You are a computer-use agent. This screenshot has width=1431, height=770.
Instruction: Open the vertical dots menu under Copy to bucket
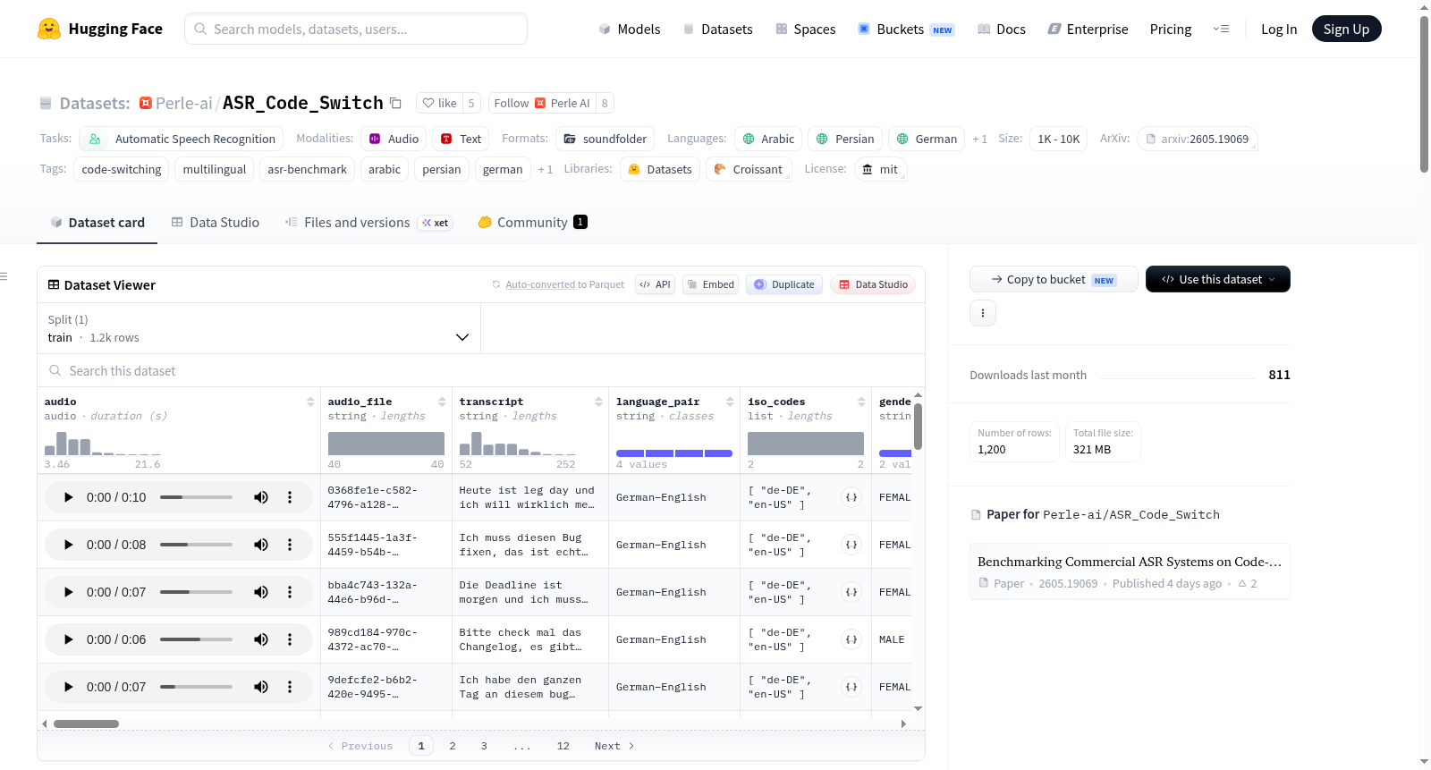click(x=983, y=313)
